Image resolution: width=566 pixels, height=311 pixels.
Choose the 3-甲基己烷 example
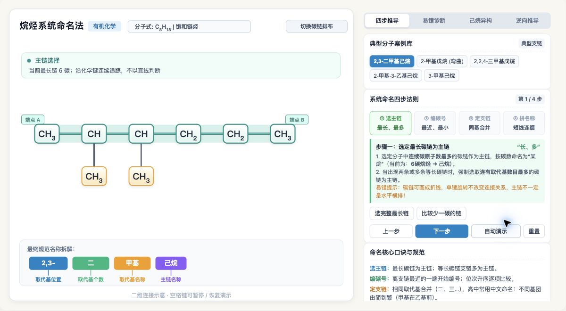tap(441, 75)
